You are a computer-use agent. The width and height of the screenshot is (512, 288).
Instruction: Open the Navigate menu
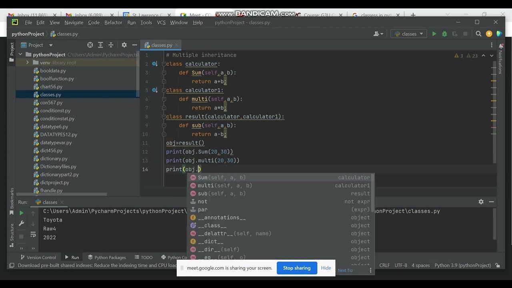74,22
